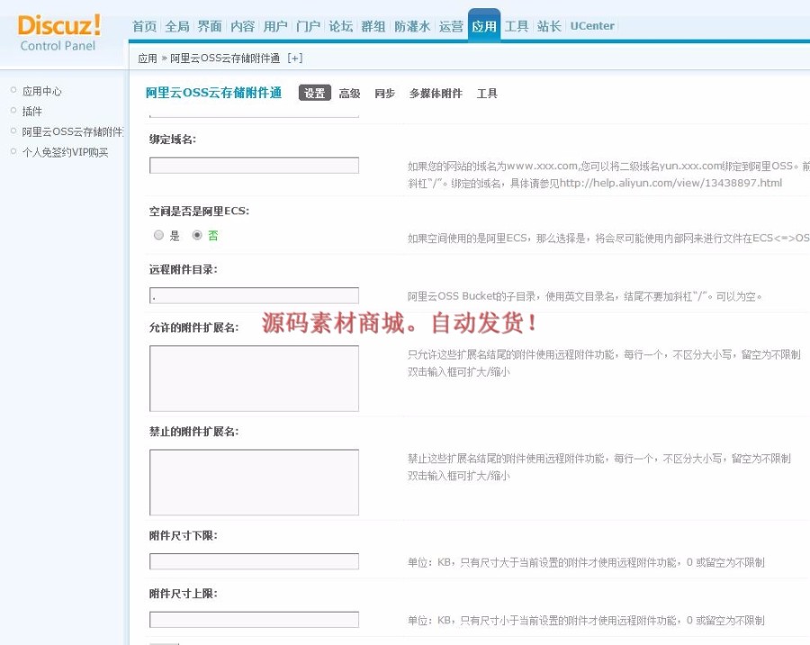Click 应用 in the breadcrumb

click(148, 59)
